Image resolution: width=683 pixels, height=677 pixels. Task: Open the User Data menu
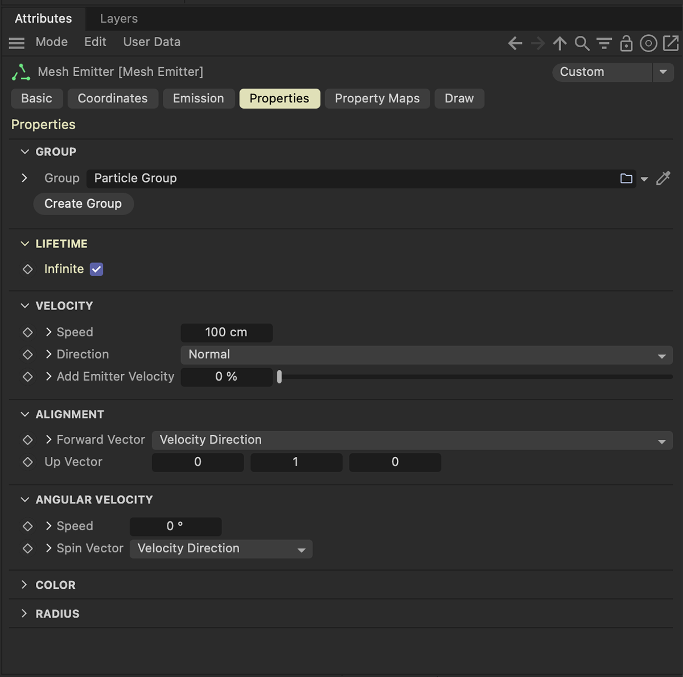152,42
